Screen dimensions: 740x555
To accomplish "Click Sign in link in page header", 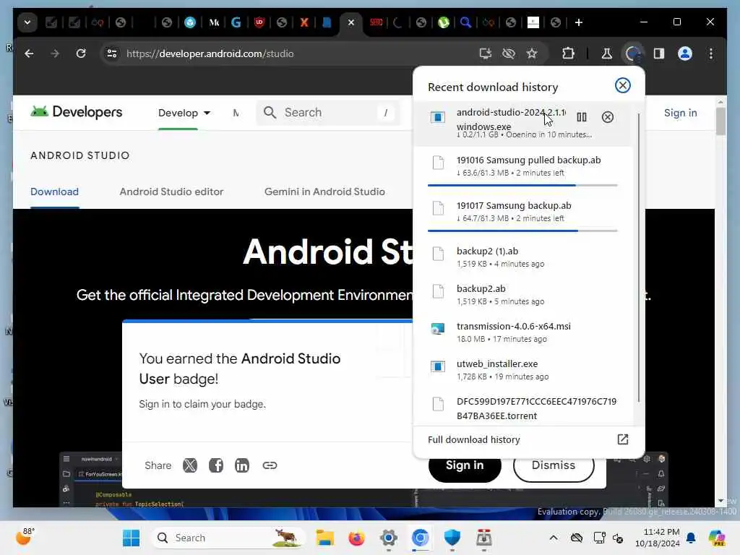I will pyautogui.click(x=680, y=113).
